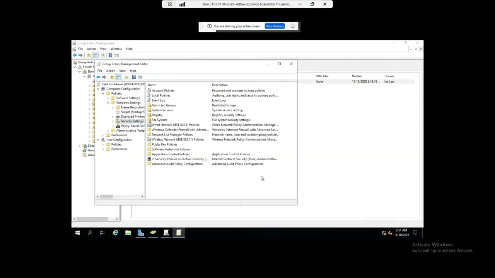Click Back arrow in Group Policy Management Editor toolbar
495x278 pixels.
tap(98, 77)
